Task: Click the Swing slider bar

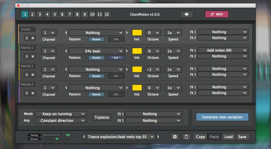Action: 52,135
